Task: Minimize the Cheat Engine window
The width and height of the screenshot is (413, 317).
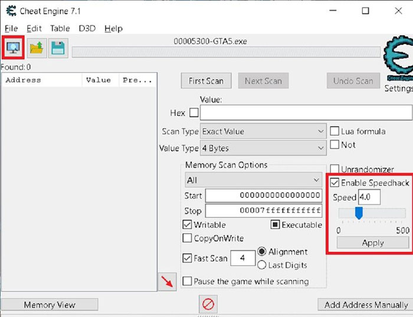Action: pos(333,11)
